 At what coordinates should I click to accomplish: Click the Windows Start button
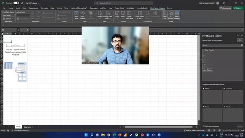(86, 135)
